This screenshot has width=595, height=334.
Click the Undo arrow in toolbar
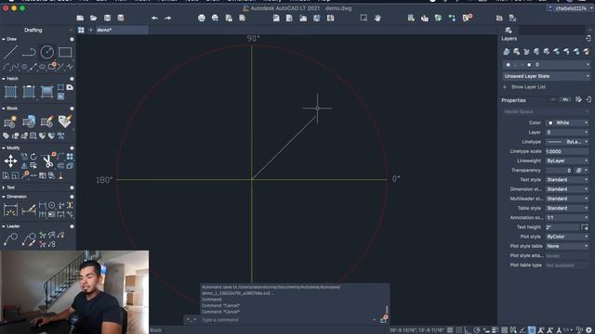(154, 18)
